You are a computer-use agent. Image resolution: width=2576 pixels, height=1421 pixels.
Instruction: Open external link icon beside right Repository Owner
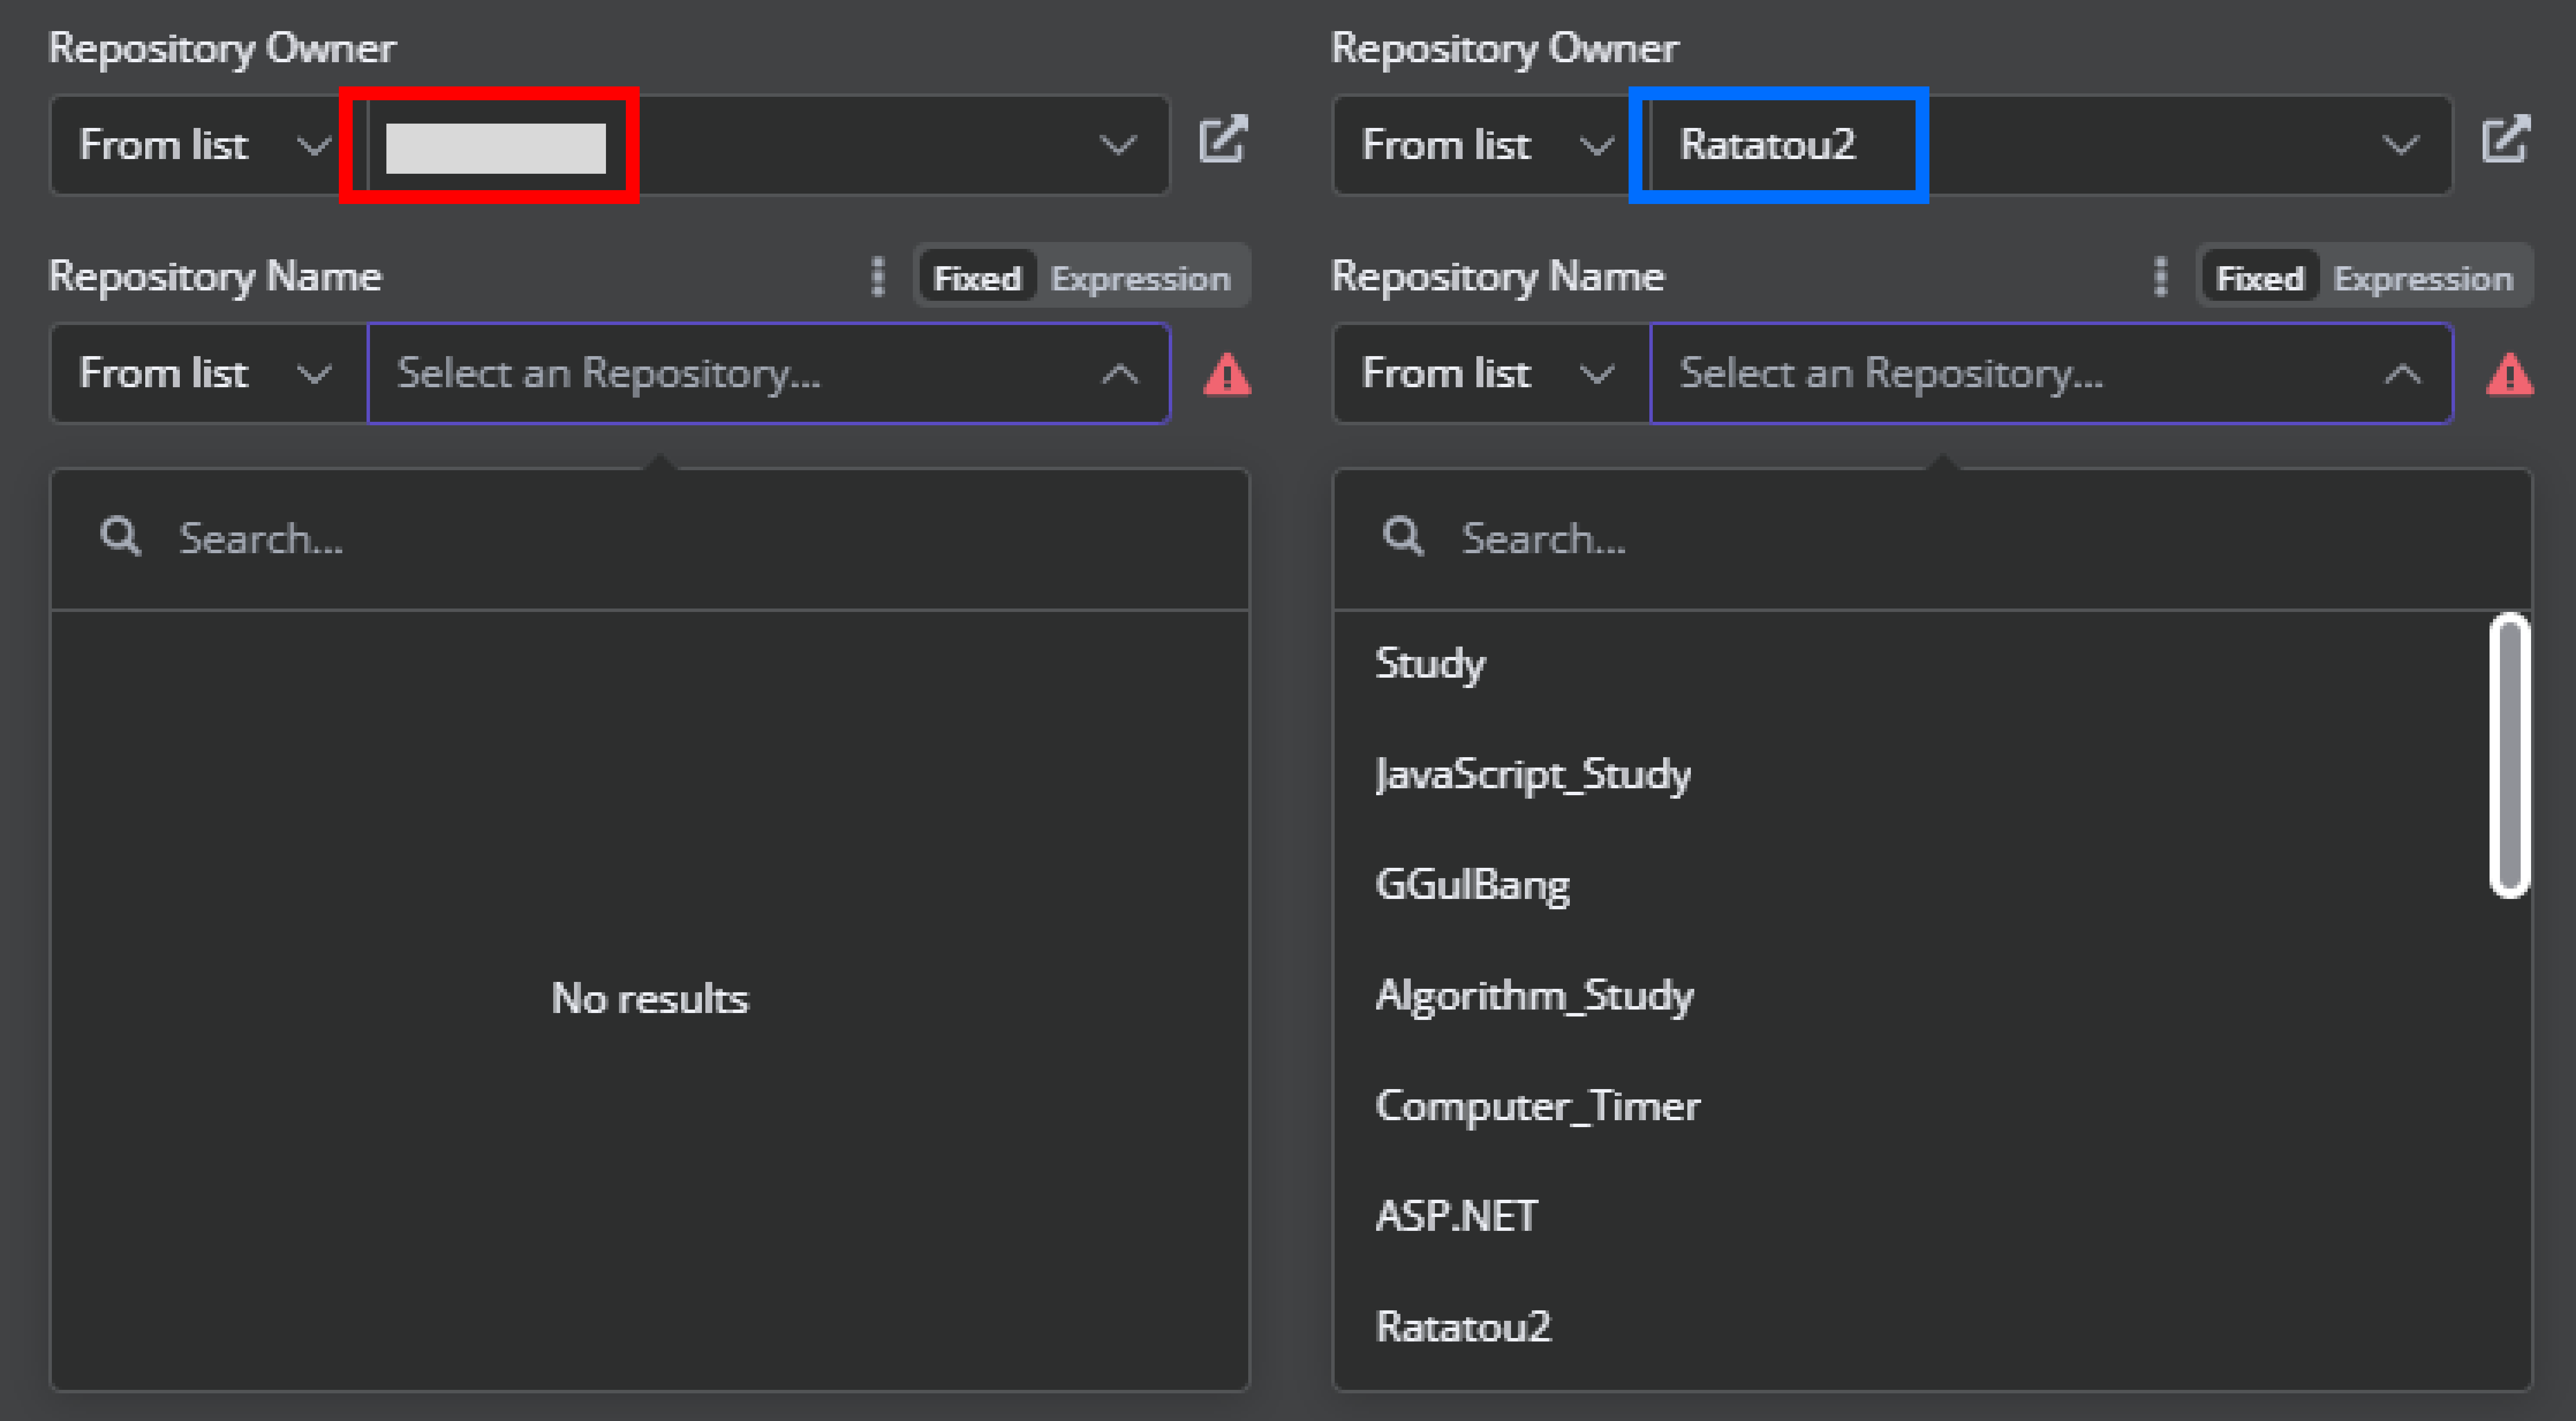pos(2506,140)
